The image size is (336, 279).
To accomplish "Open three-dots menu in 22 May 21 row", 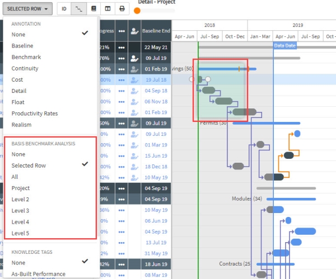I will pyautogui.click(x=122, y=48).
